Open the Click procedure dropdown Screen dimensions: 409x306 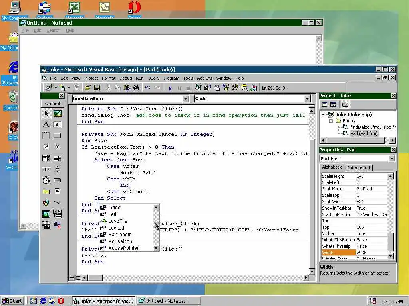[307, 99]
